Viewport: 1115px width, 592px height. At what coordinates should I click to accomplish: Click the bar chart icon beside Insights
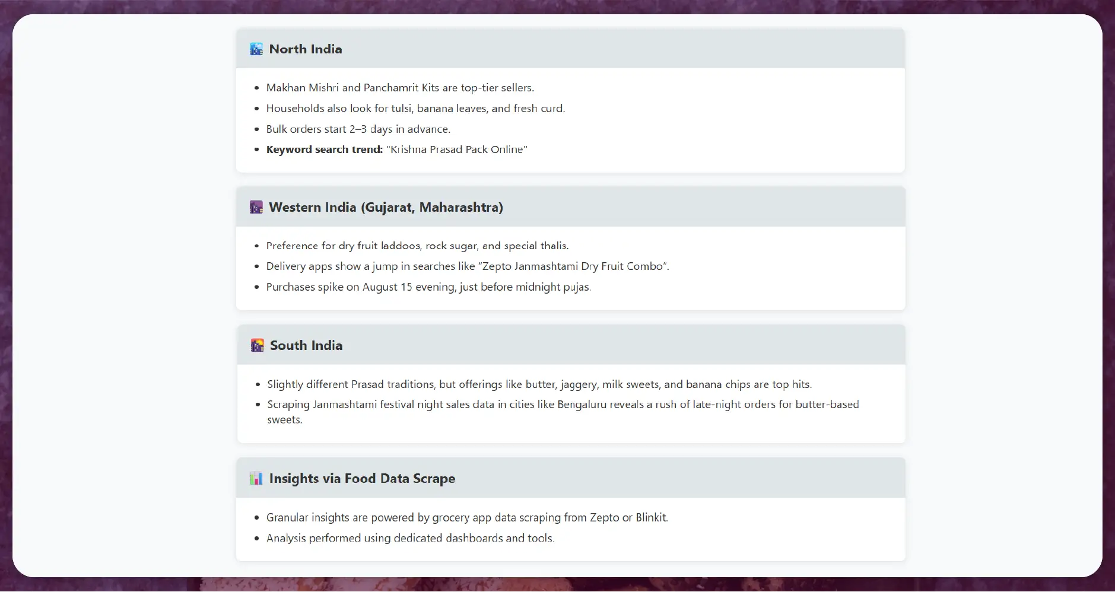(x=256, y=478)
